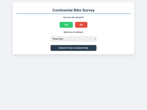The height and width of the screenshot is (110, 147).
Task: Select the 'Whole World' text in dropdown
Action: click(58, 39)
